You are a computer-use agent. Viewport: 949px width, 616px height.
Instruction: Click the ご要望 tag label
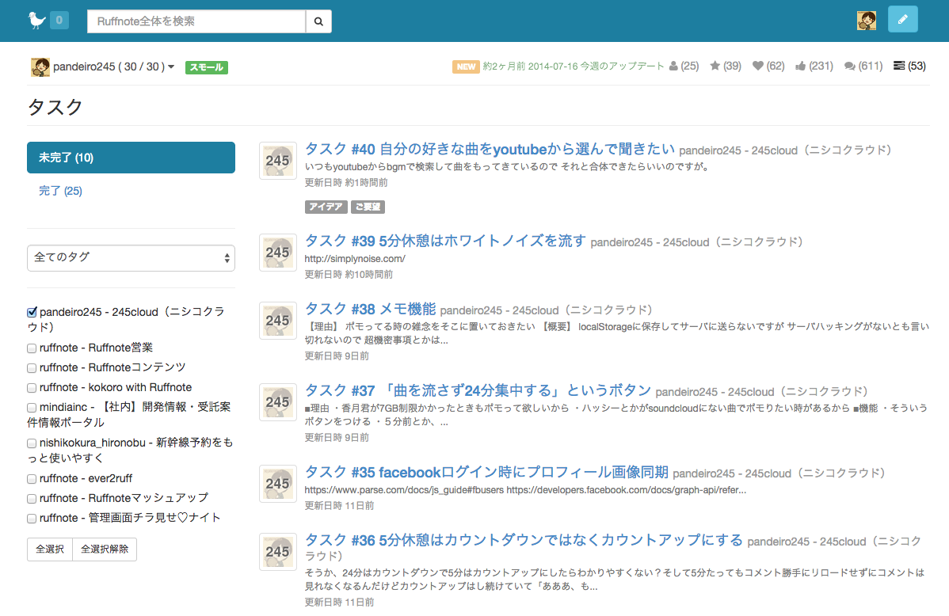click(368, 207)
